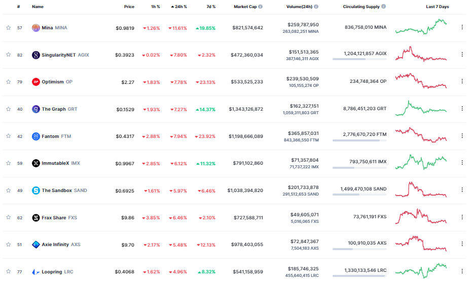
Task: Toggle the watchlist star for Mina
Action: coord(8,28)
